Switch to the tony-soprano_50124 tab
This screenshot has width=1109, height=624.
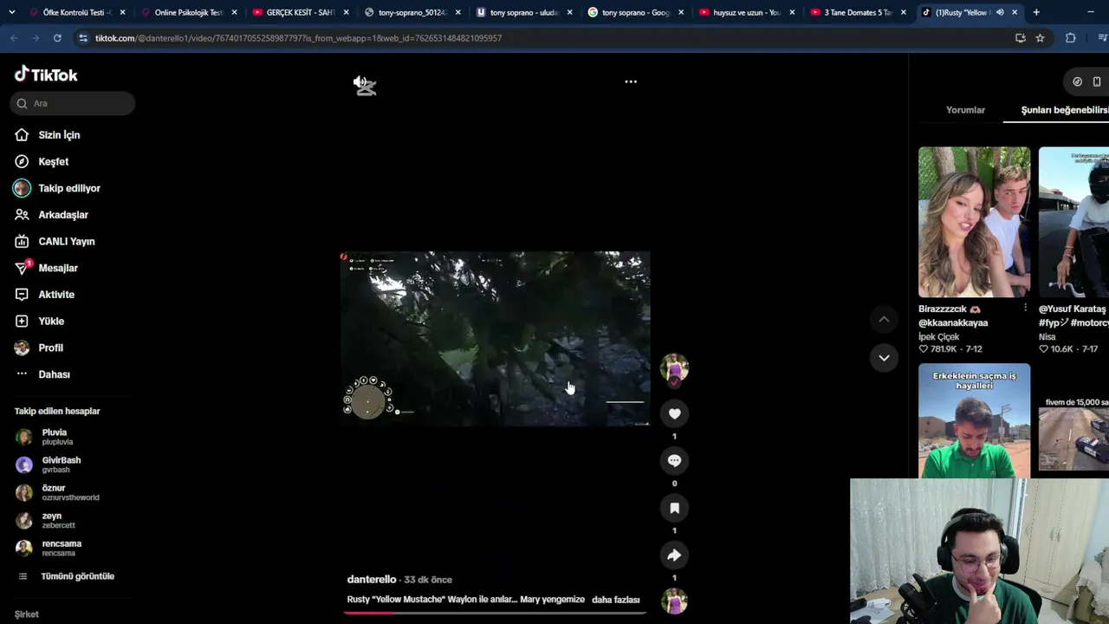coord(411,12)
